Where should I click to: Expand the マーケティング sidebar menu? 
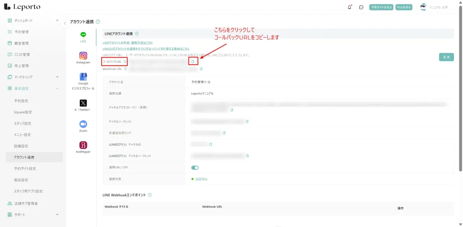[57, 77]
